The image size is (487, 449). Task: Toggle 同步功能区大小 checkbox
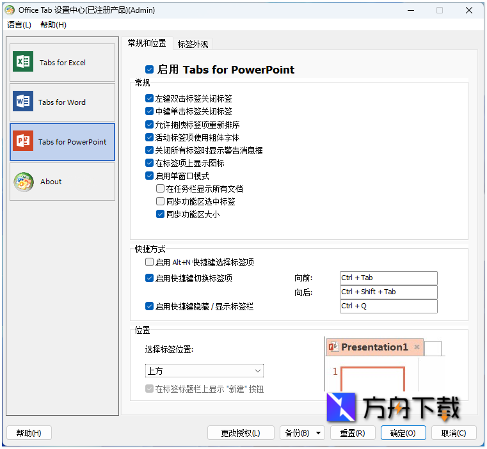pyautogui.click(x=160, y=214)
